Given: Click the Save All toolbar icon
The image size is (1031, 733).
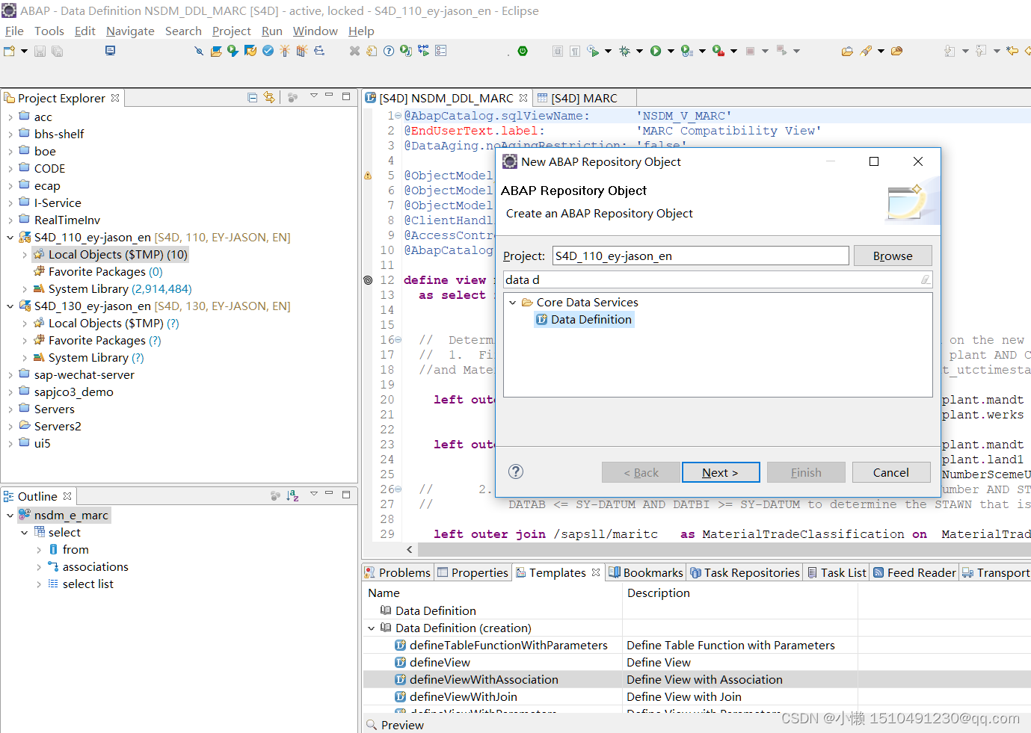Looking at the screenshot, I should 57,51.
